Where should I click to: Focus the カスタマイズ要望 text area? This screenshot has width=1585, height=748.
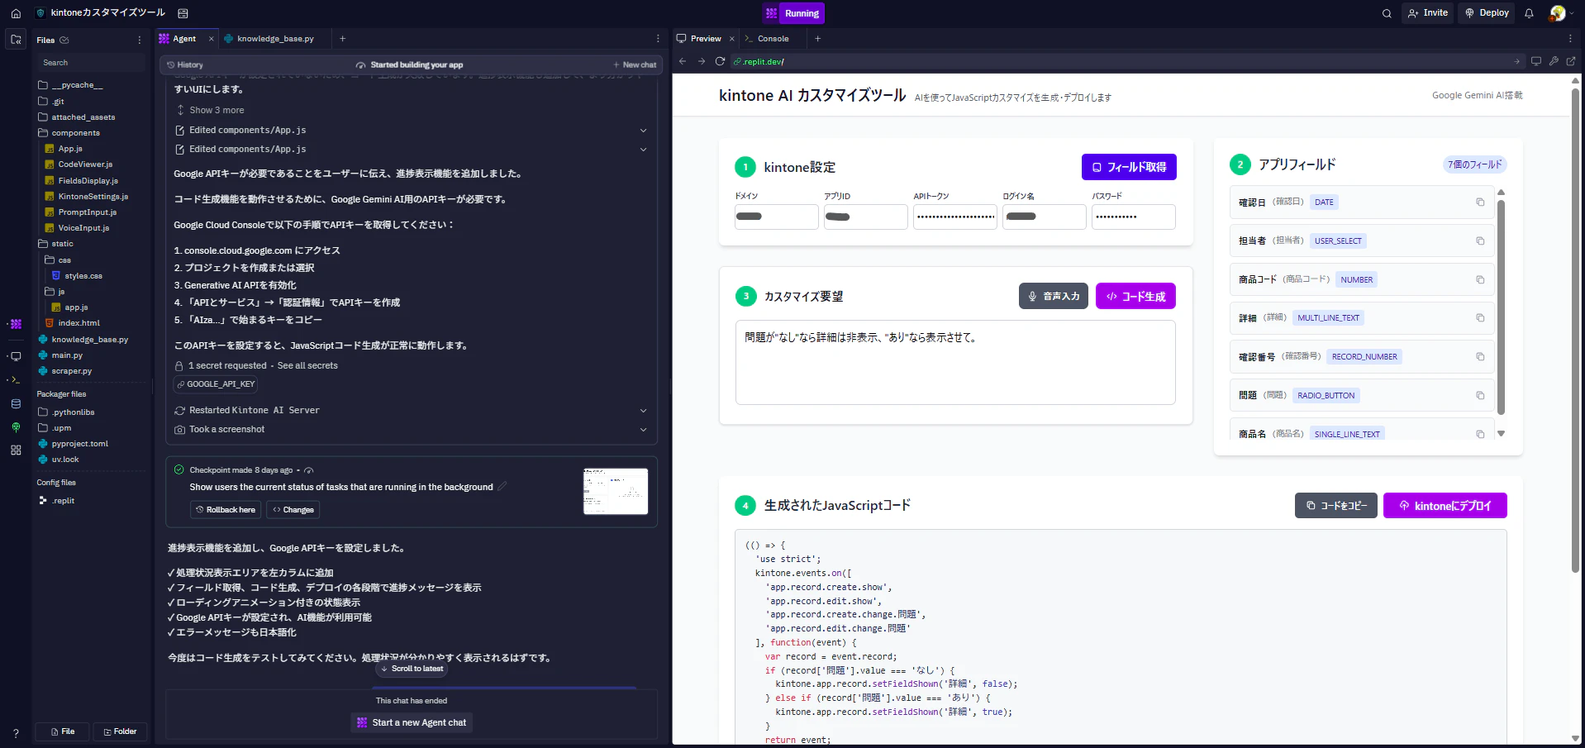point(955,362)
